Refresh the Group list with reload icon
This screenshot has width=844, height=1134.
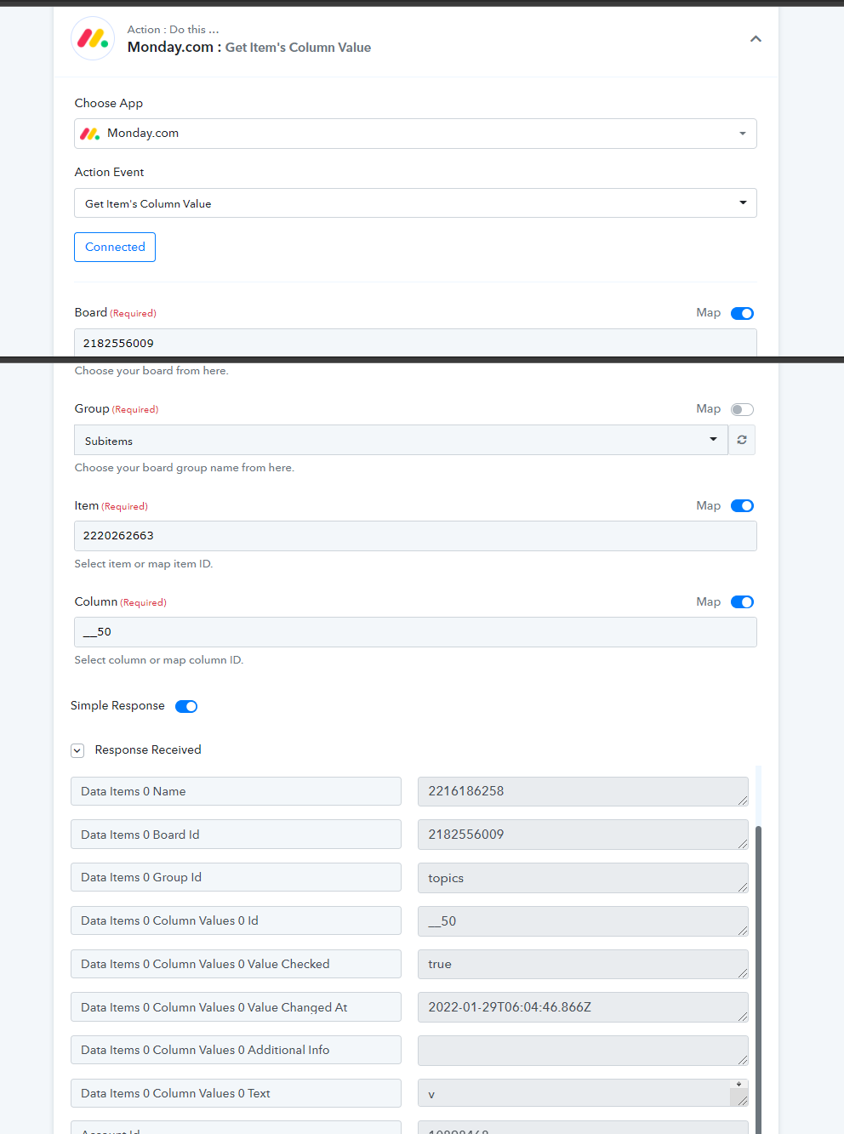pos(742,440)
